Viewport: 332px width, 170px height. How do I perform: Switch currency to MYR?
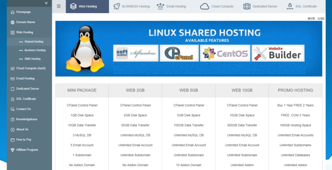click(311, 19)
